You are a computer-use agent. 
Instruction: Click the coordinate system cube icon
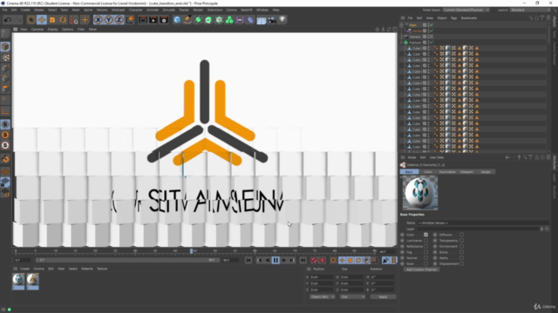pyautogui.click(x=130, y=20)
